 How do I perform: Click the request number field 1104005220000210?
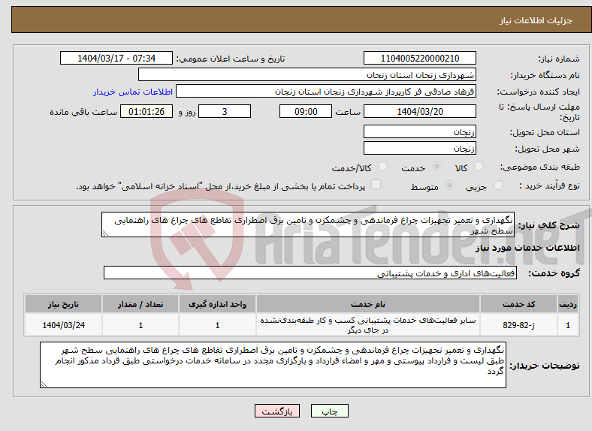419,59
